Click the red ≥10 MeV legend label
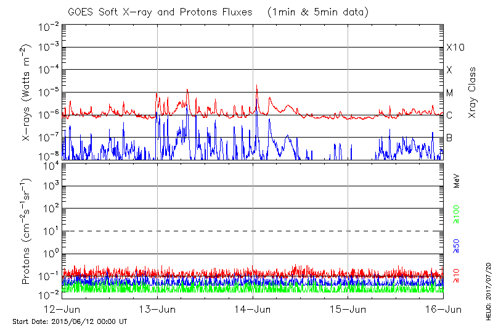Image resolution: width=493 pixels, height=327 pixels. click(x=457, y=275)
